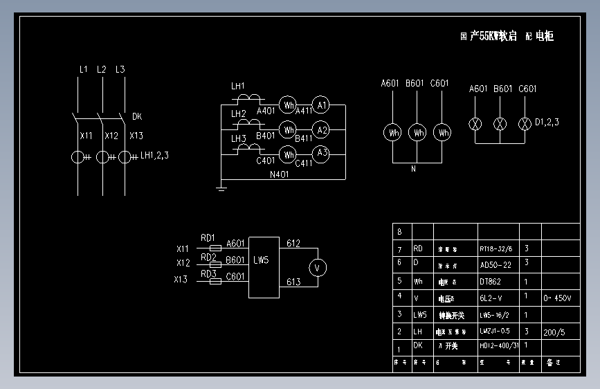Click the LH1 coil label
Screen dimensions: 600x389
pos(237,86)
